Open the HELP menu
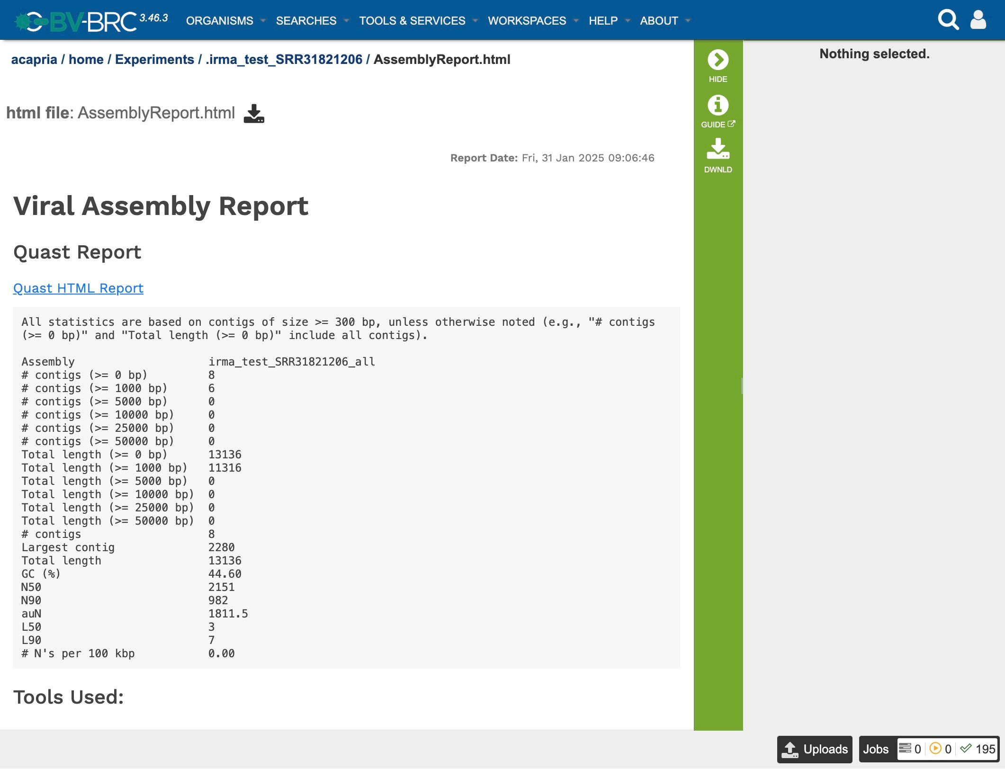Viewport: 1005px width, 769px height. pos(603,21)
